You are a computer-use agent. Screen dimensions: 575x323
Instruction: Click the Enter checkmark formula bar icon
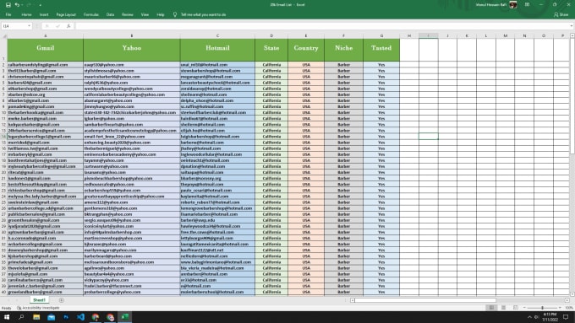tap(57, 26)
